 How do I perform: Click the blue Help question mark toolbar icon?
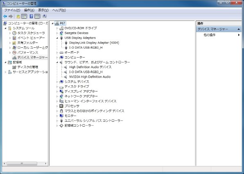pyautogui.click(x=31, y=16)
